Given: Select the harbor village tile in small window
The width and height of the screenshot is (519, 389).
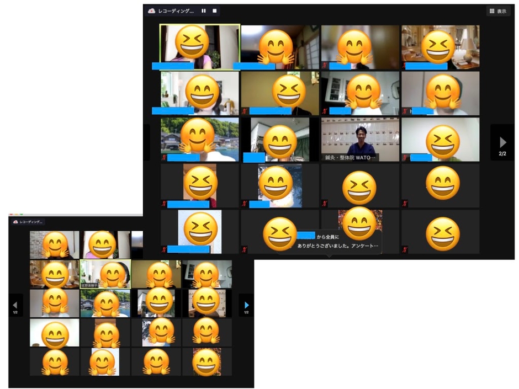Looking at the screenshot, I should 105,303.
